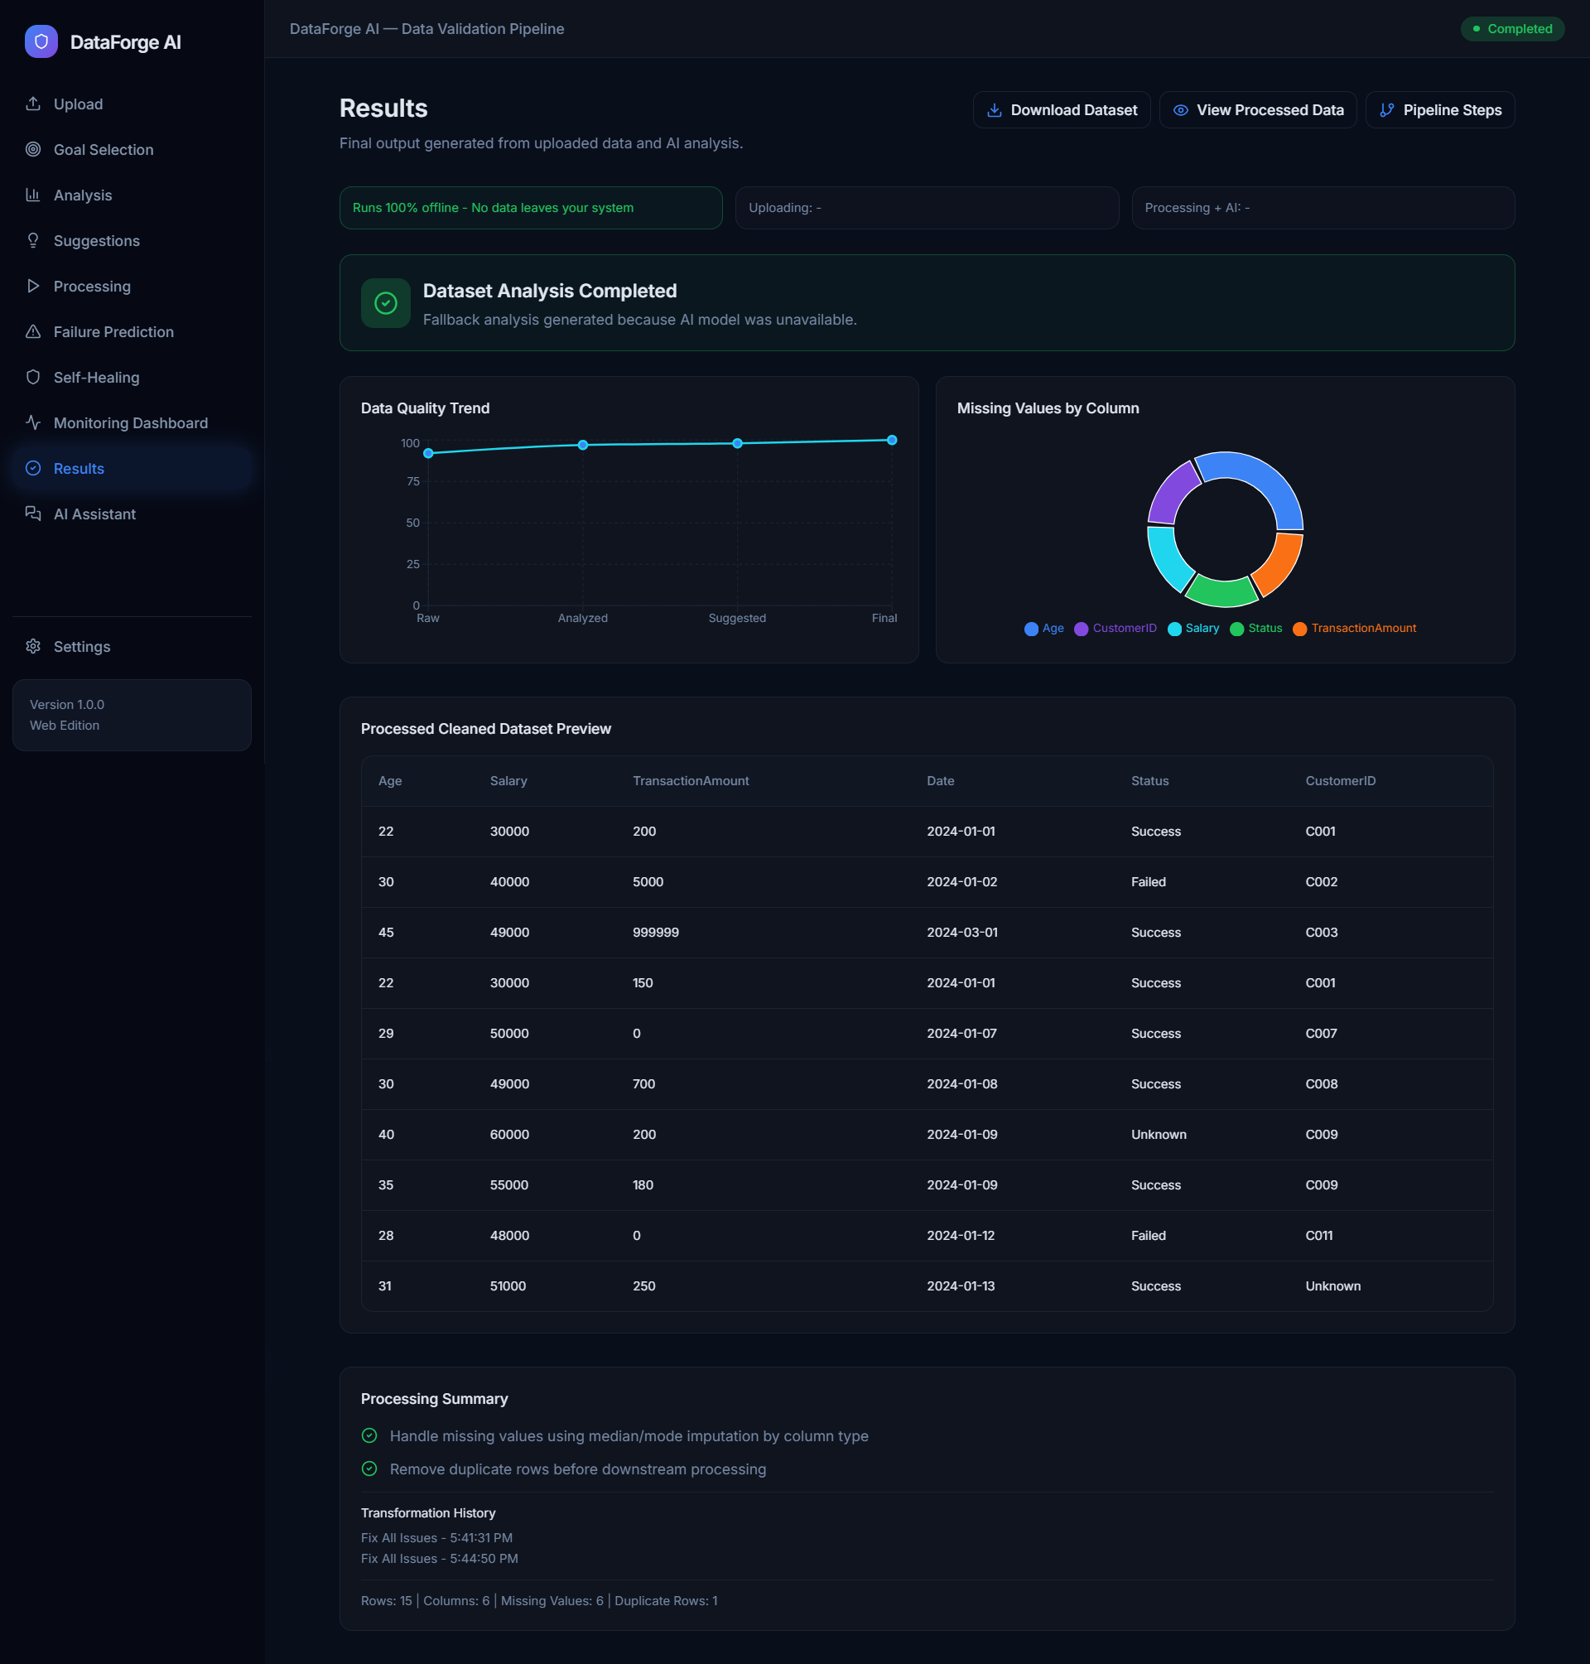Select Results in the sidebar

(79, 469)
